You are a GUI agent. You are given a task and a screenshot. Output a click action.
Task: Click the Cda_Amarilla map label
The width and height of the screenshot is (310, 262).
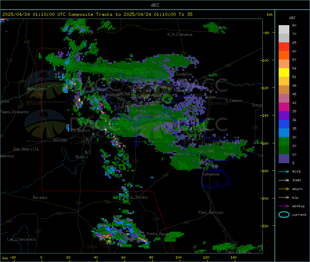(x=26, y=149)
